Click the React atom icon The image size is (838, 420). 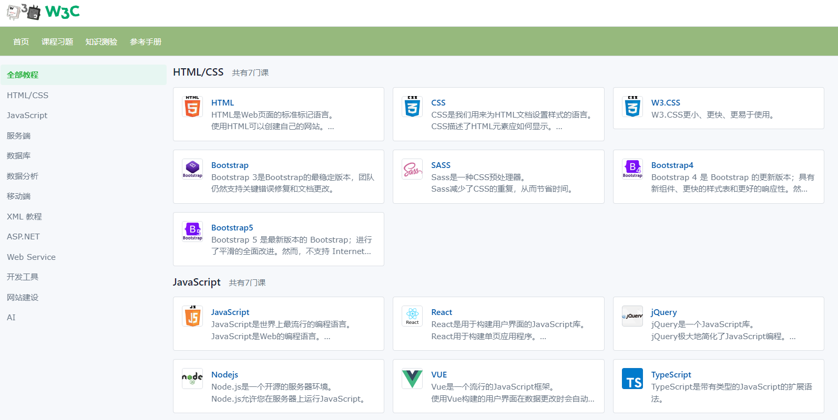[x=412, y=316]
